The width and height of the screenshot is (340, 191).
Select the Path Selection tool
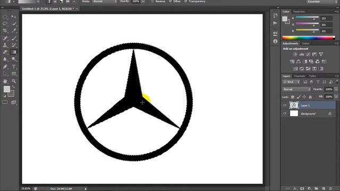coord(5,74)
